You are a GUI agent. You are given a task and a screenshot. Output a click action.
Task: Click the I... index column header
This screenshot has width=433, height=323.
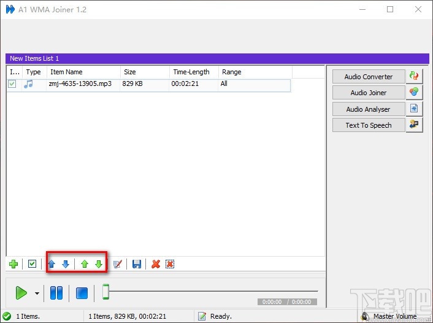pos(15,72)
